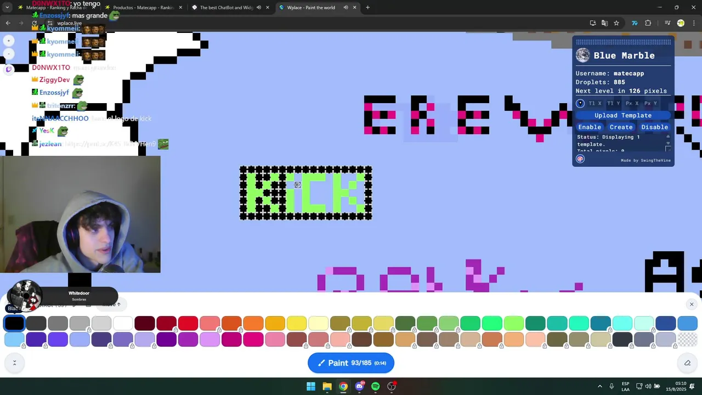The width and height of the screenshot is (702, 395).
Task: Select the transparent checkered swatch
Action: pos(687,340)
